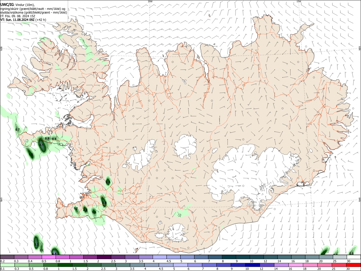Click the 64N latitude label on the left edge

(x=1, y=200)
